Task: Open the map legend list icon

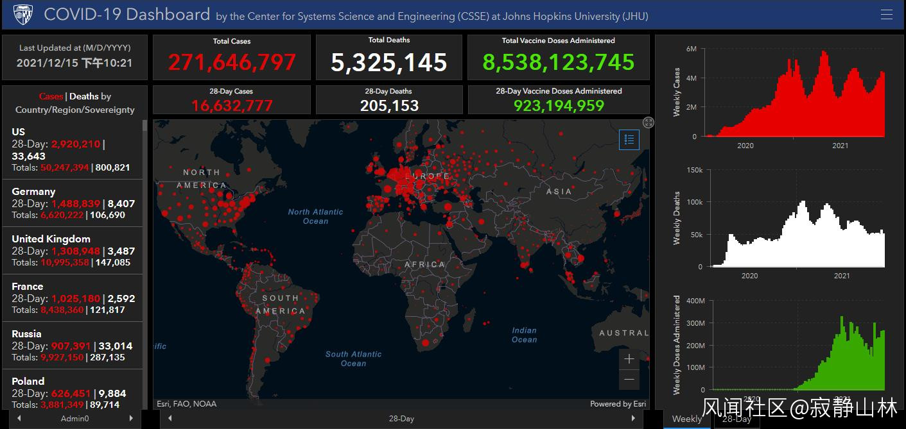Action: tap(629, 140)
